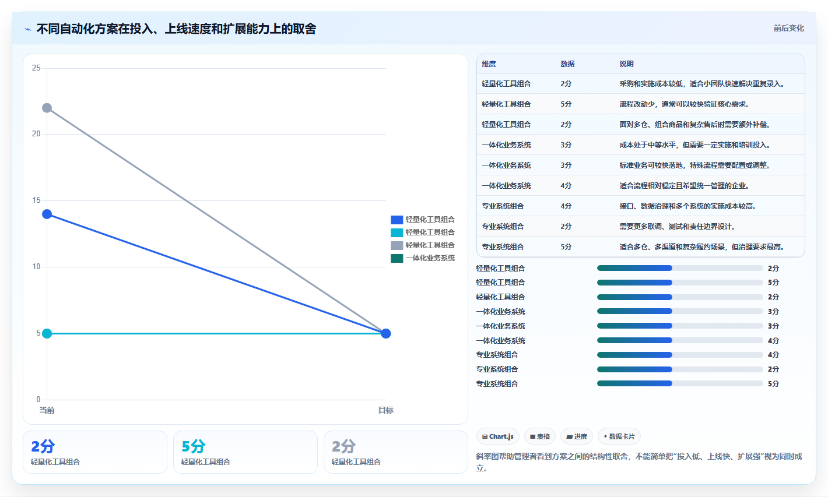This screenshot has width=828, height=497.
Task: Click the gray data point at 22
Action: [x=47, y=108]
